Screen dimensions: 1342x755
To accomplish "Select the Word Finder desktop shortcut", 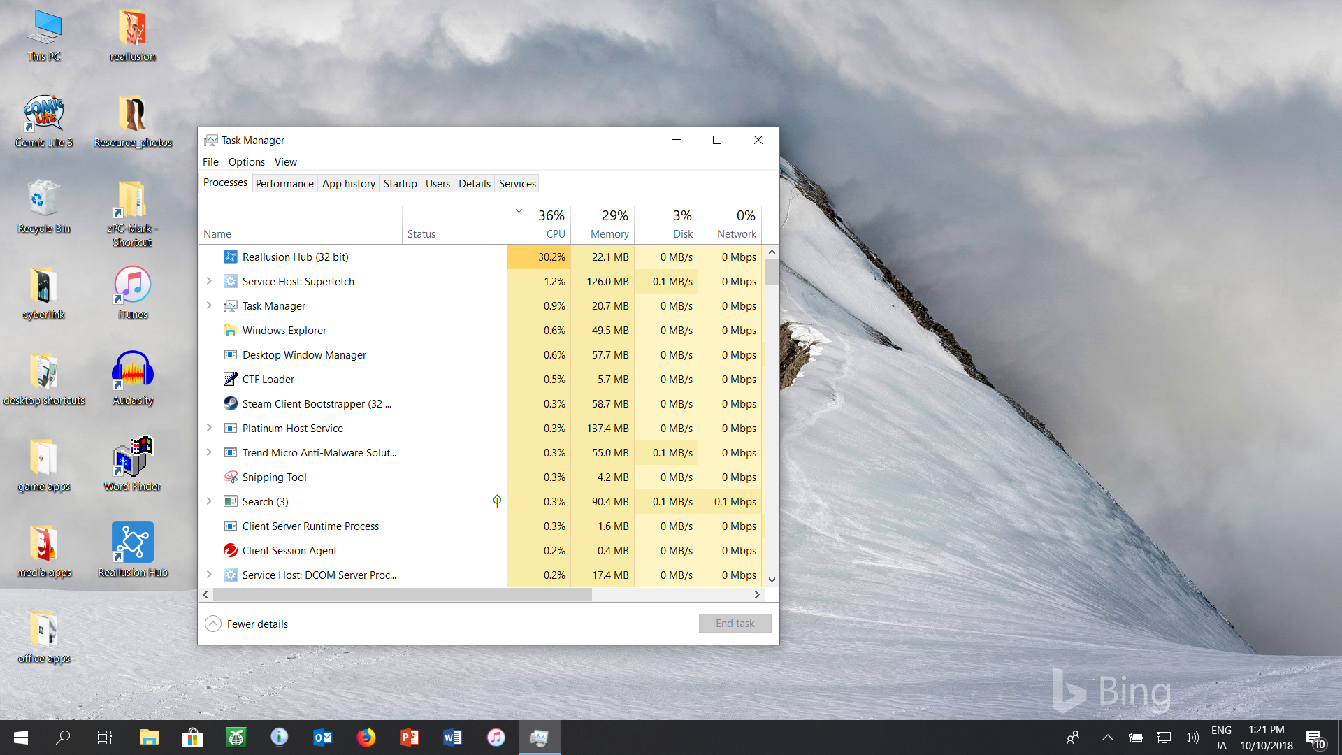I will pos(133,465).
